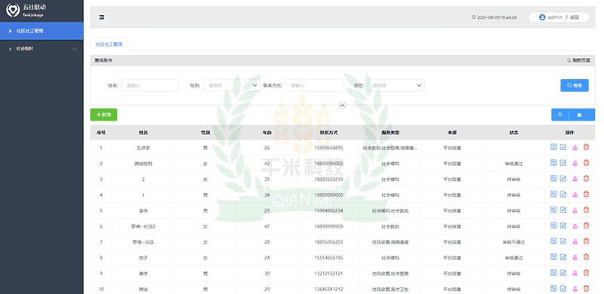Screen dimensions: 604x294
Task: Click red delete icon for phone 15554656765 row
Action: pyautogui.click(x=587, y=256)
